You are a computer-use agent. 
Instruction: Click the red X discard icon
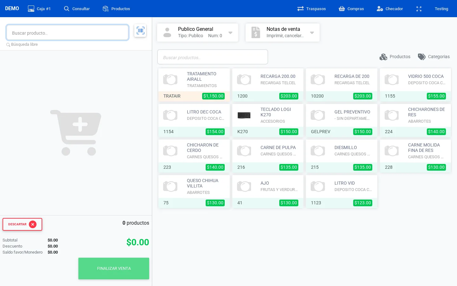[x=33, y=224]
